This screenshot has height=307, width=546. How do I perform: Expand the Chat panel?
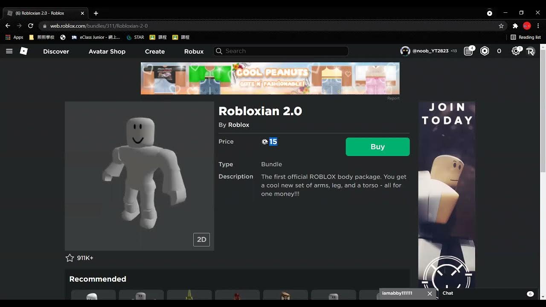[488, 293]
